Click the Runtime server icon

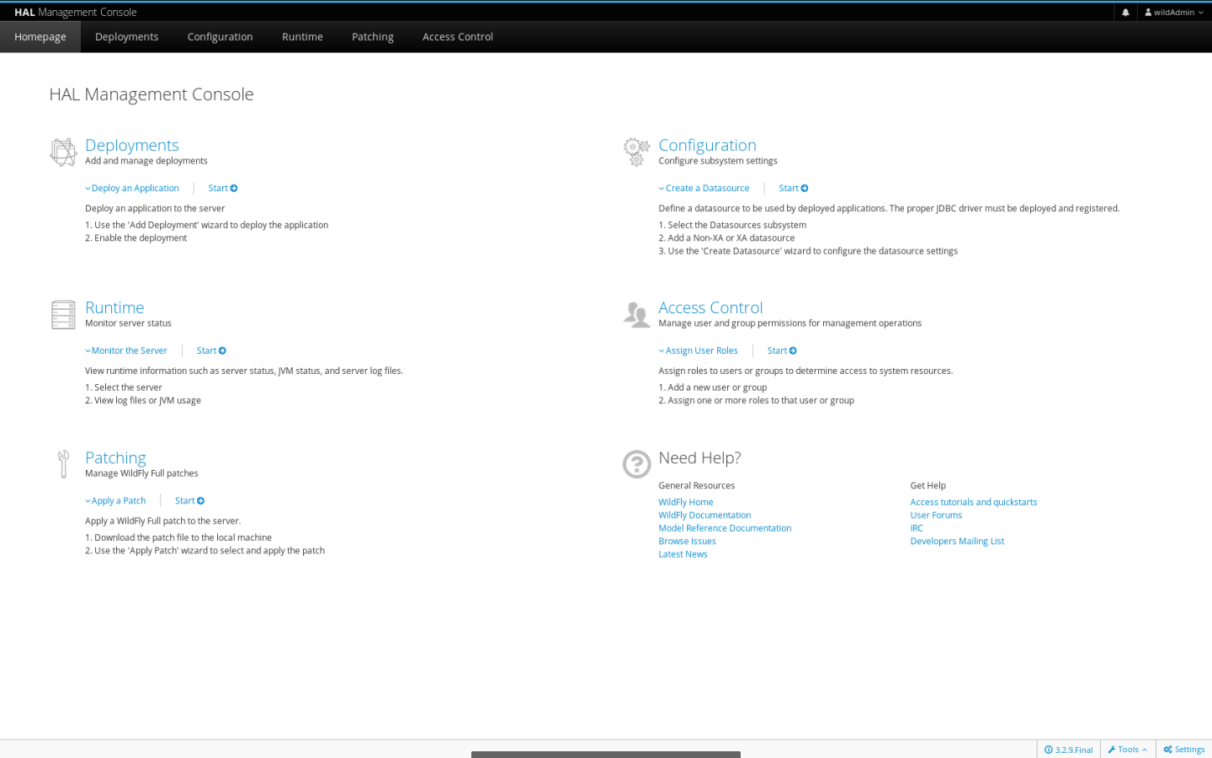click(63, 315)
